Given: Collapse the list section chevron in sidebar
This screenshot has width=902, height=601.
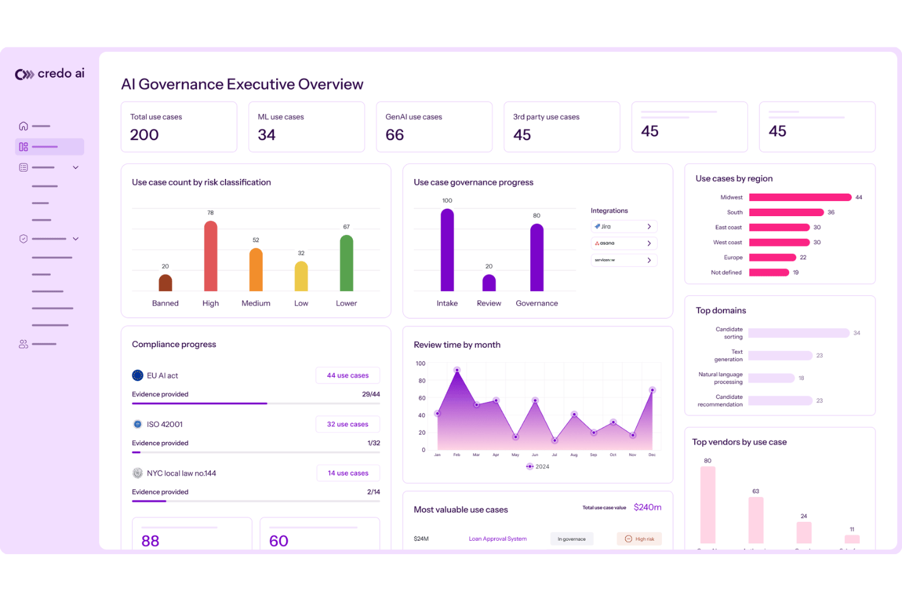Looking at the screenshot, I should [76, 167].
